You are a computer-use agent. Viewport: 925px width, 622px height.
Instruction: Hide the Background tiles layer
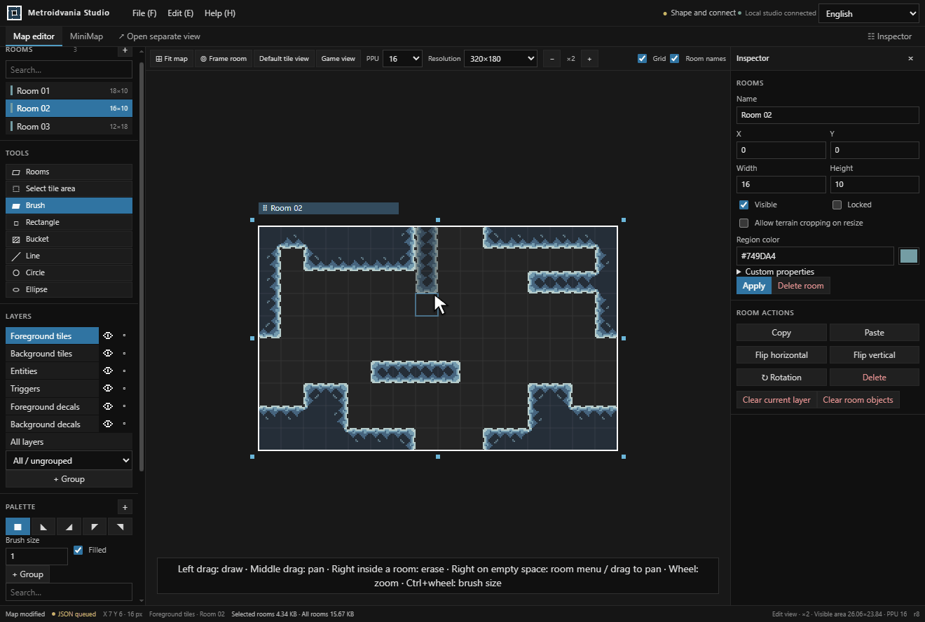(108, 353)
